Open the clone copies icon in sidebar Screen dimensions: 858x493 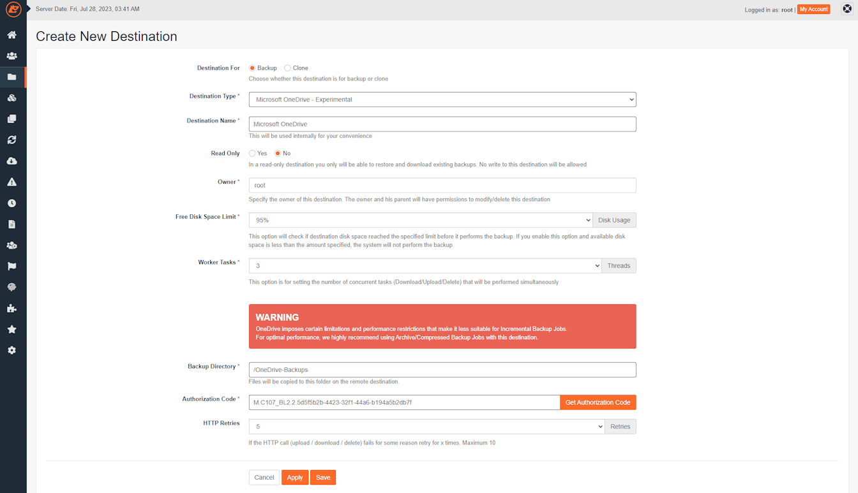point(11,119)
